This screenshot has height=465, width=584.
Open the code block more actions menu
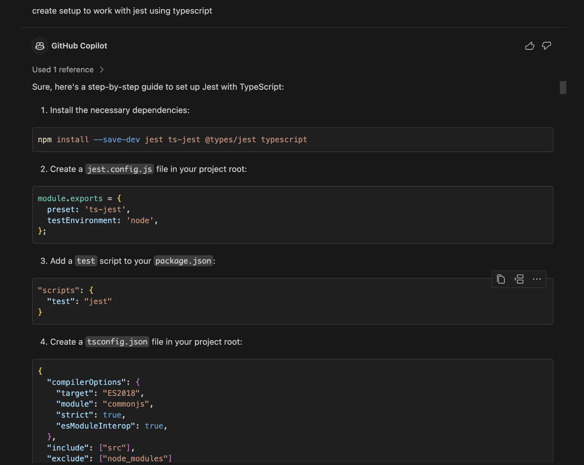[537, 279]
